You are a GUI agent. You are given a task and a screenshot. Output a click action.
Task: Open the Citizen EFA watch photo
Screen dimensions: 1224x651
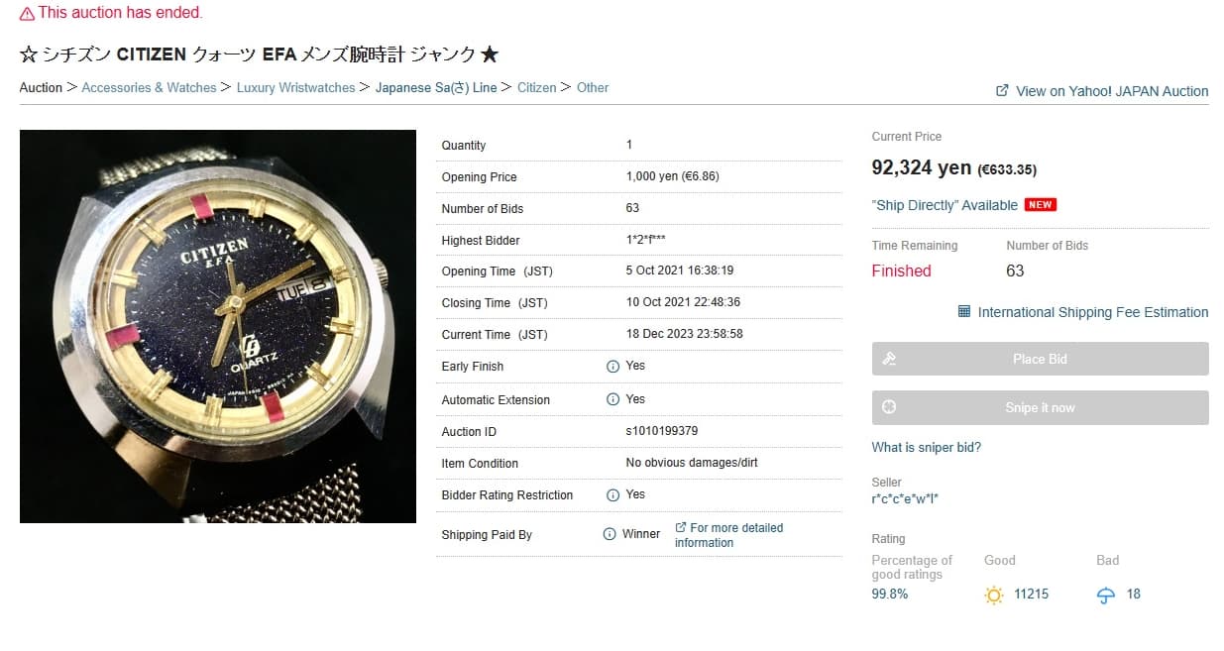pyautogui.click(x=218, y=326)
